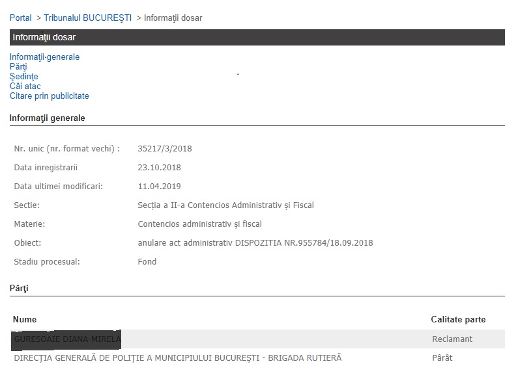Select the Citare prin publicitate link

(x=49, y=96)
